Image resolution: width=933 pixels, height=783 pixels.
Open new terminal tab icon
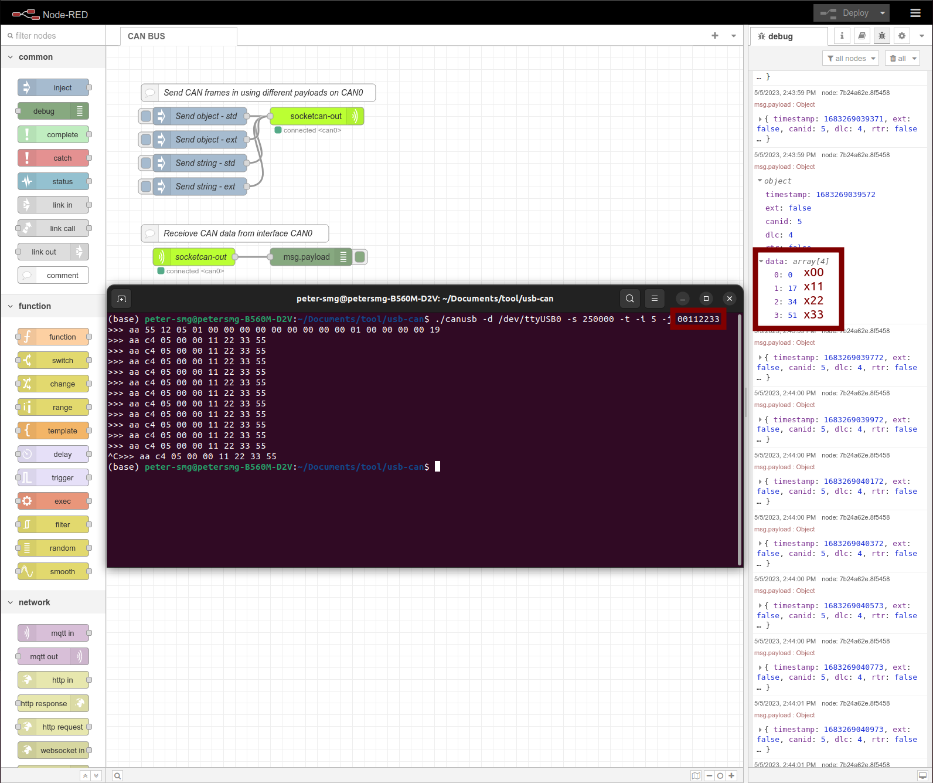(121, 299)
